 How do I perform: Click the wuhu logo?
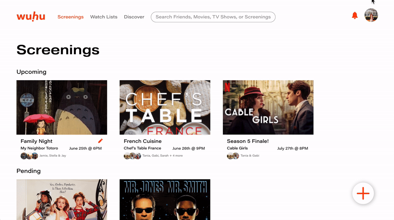coord(31,17)
